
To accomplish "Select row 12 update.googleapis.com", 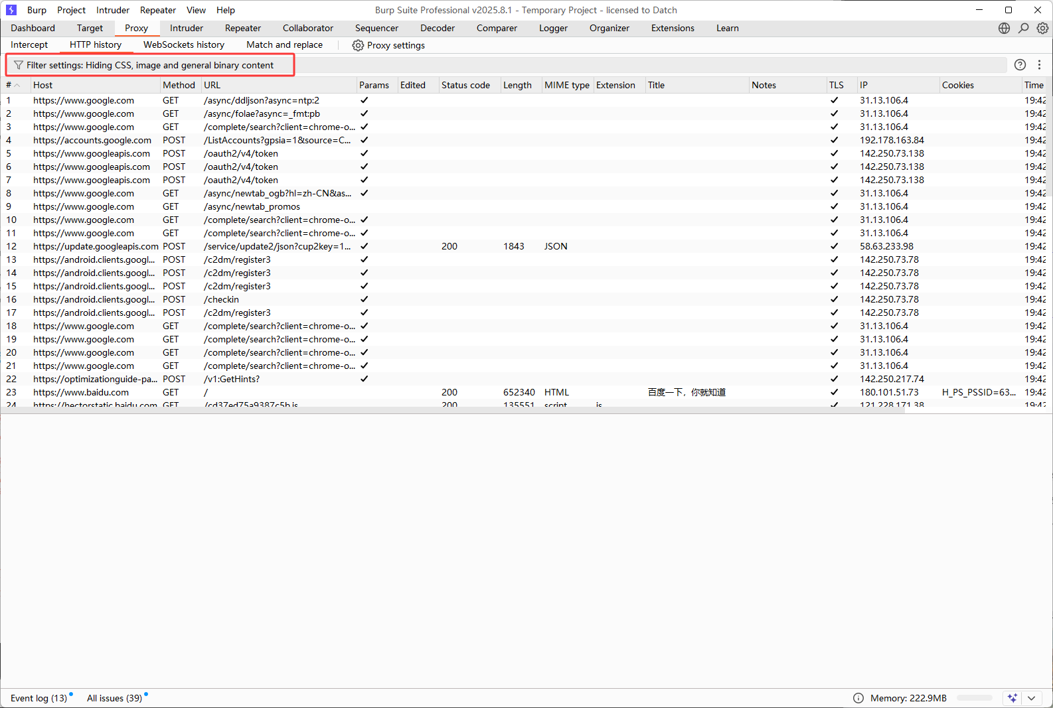I will point(525,246).
